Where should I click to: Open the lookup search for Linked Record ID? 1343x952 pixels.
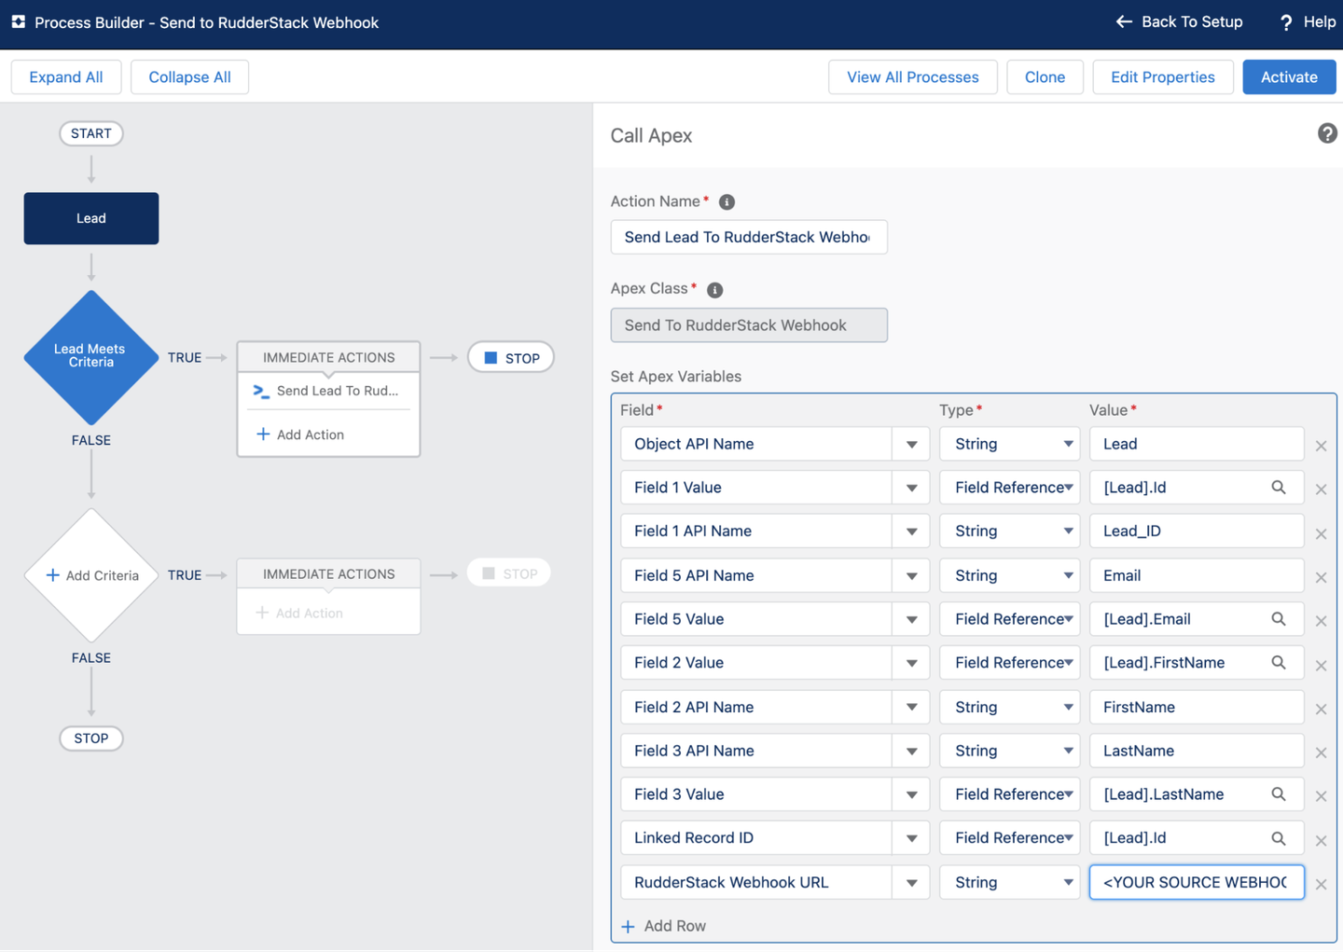1278,838
